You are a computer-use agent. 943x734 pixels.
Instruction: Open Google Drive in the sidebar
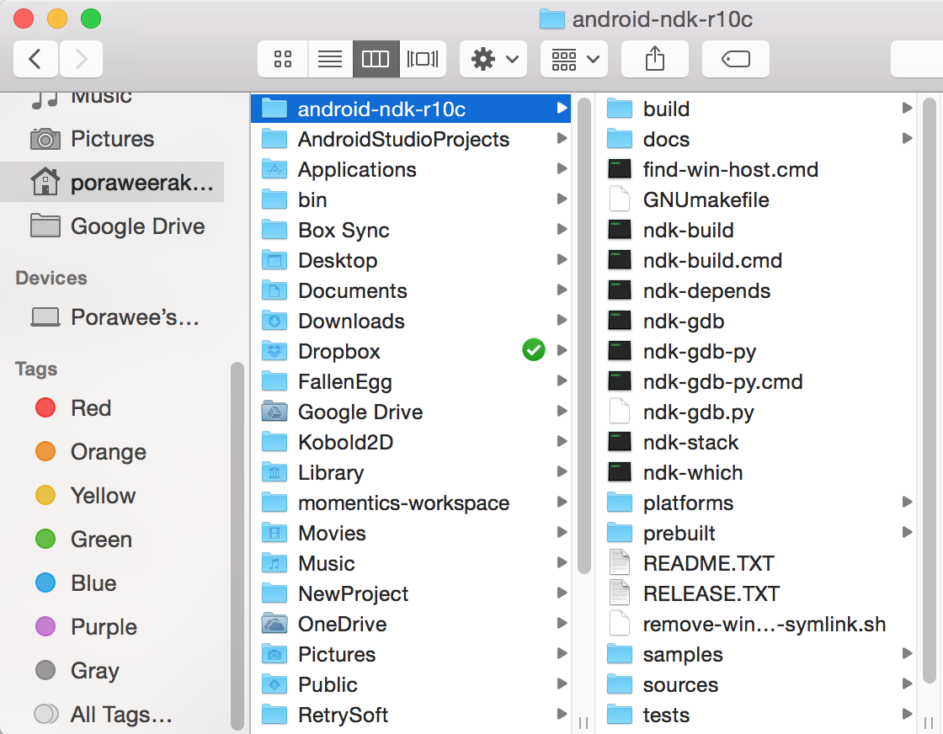tap(112, 226)
